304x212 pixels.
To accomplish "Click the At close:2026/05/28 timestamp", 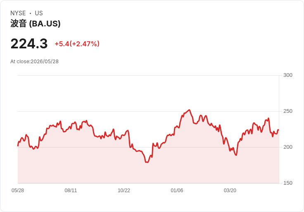I will click(35, 62).
